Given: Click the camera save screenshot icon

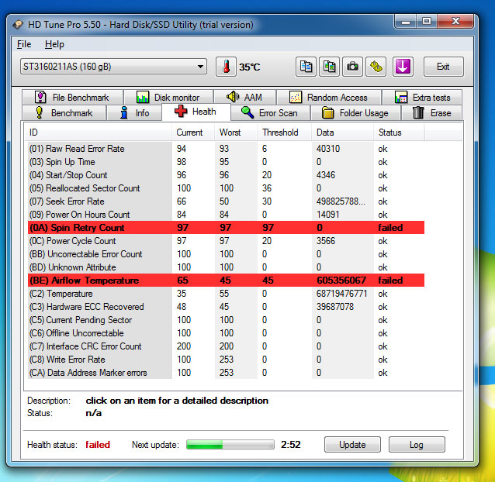Looking at the screenshot, I should click(x=352, y=67).
